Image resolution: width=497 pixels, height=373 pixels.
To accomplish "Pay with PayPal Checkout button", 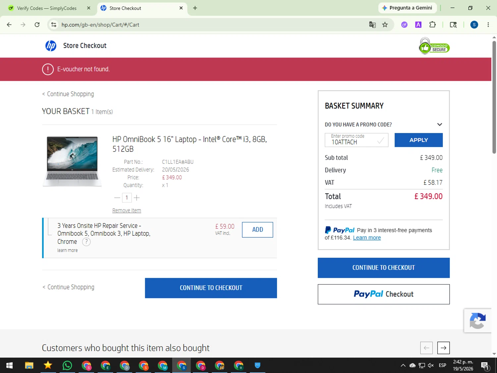I will (x=383, y=294).
